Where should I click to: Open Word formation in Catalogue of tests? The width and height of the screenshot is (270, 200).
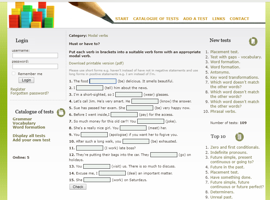29,127
